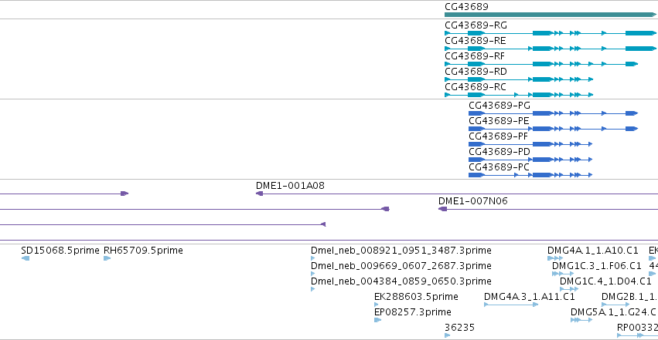The width and height of the screenshot is (658, 340).
Task: Click the SD15068.5prime feature label
Action: point(60,251)
